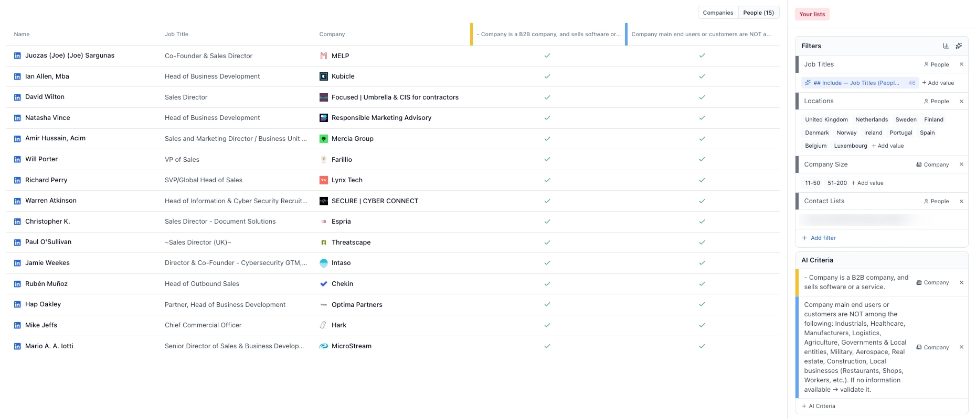Click Add filter
976x419 pixels.
[x=819, y=238]
